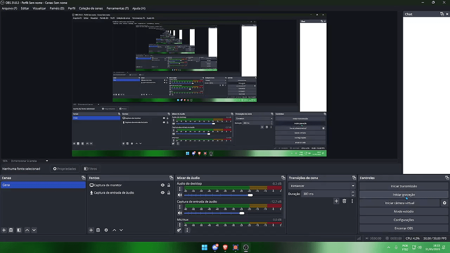Image resolution: width=450 pixels, height=253 pixels.
Task: Undock the Transições de cena panel
Action: [x=354, y=178]
